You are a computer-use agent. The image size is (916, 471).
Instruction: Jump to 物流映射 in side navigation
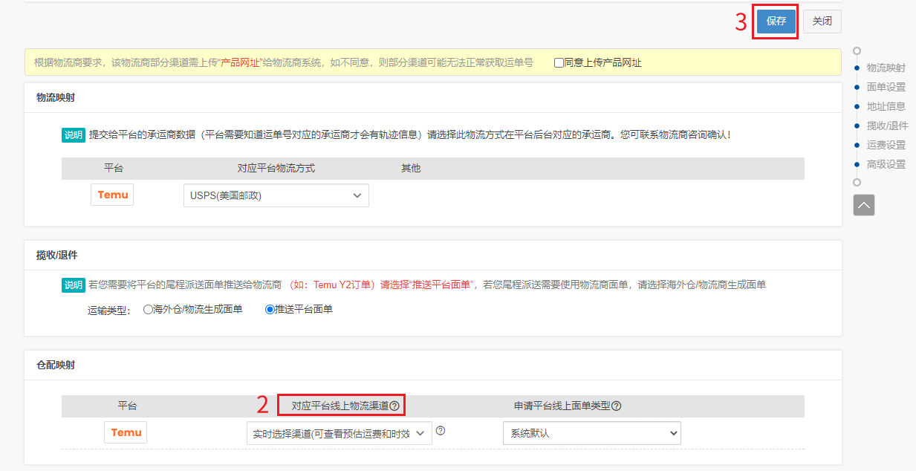pos(886,68)
